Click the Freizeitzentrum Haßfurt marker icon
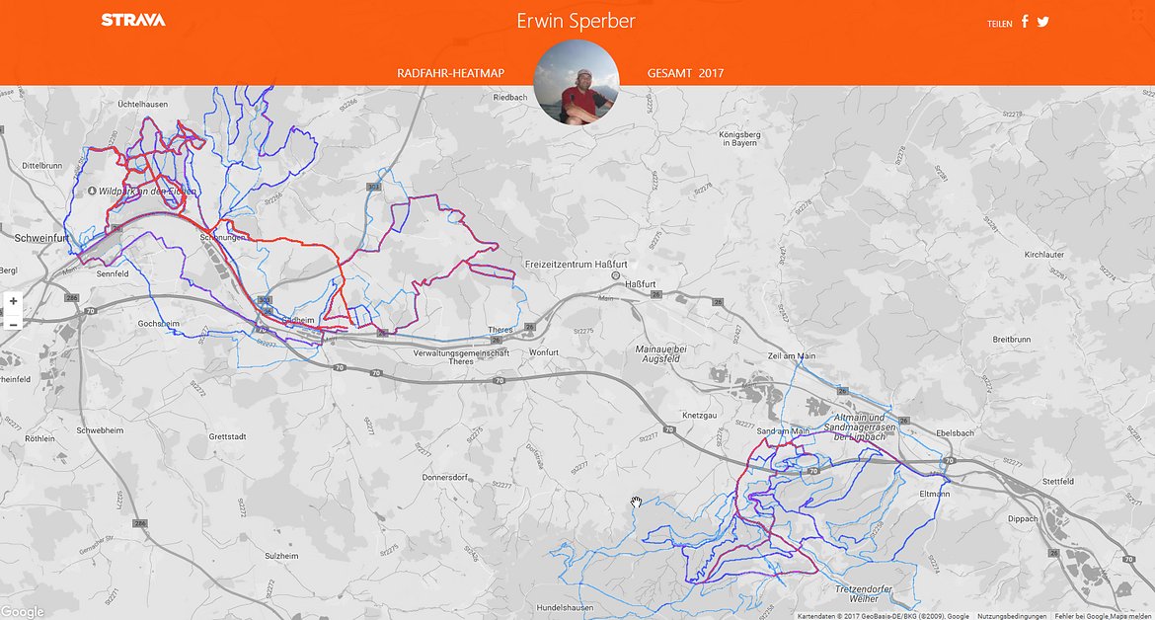Viewport: 1155px width, 620px height. point(616,275)
